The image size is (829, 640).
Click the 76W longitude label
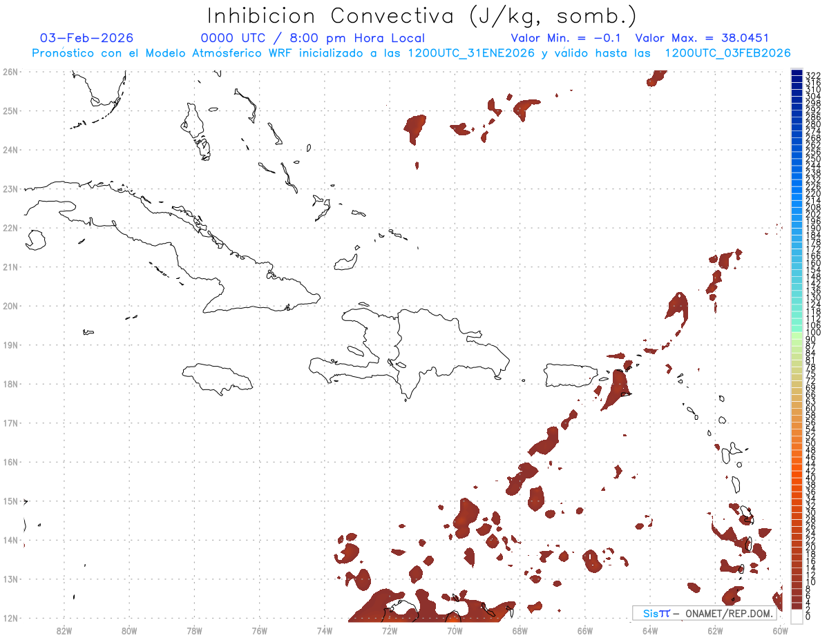pos(259,630)
